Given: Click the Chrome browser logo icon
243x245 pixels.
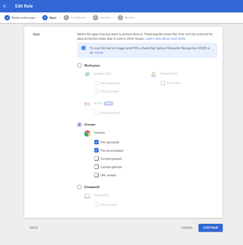Looking at the screenshot, I should point(87,134).
